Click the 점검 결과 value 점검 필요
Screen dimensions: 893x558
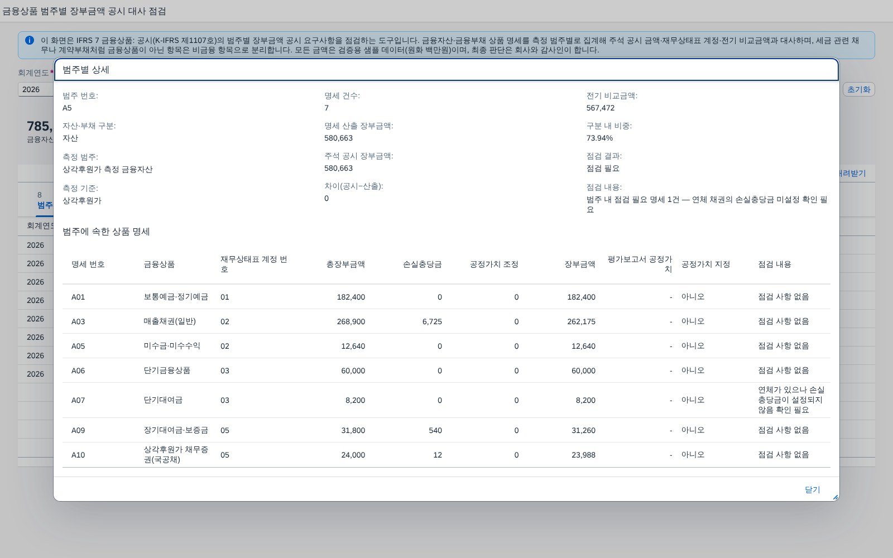(x=603, y=168)
